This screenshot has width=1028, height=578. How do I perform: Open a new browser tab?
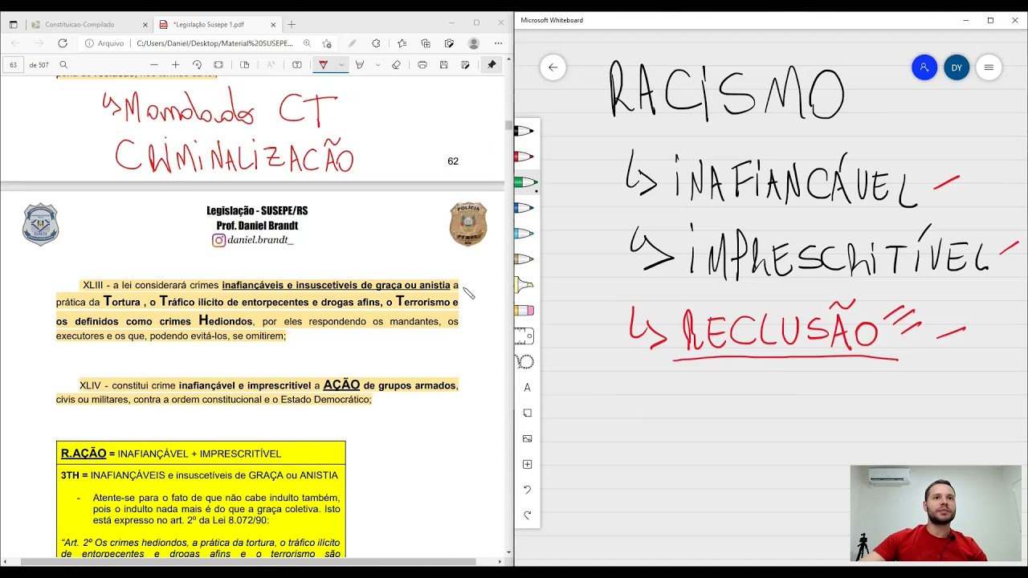coord(292,25)
